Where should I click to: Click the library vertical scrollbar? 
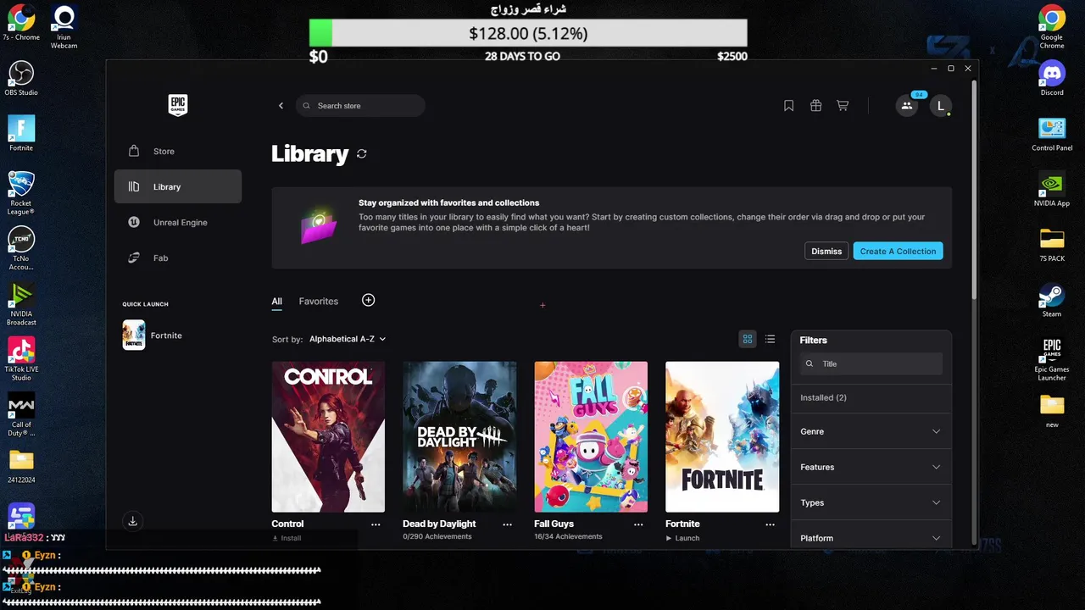pyautogui.click(x=974, y=191)
